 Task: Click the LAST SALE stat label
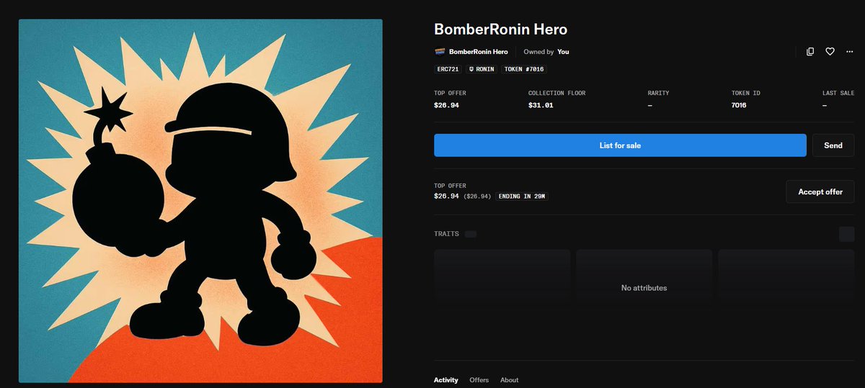pos(838,93)
